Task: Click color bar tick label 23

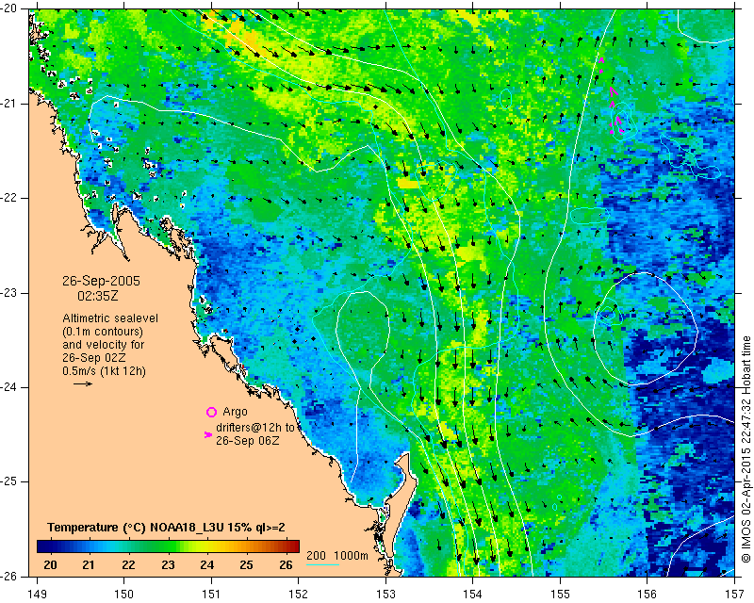Action: pos(168,564)
